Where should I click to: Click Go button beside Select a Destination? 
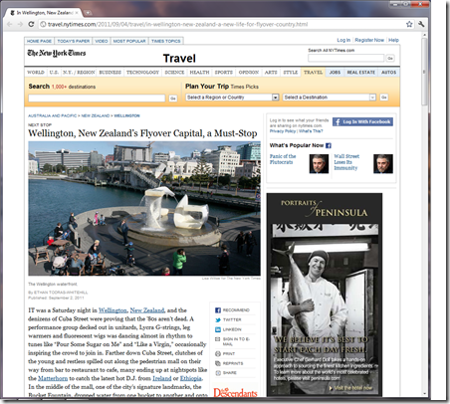coord(384,98)
